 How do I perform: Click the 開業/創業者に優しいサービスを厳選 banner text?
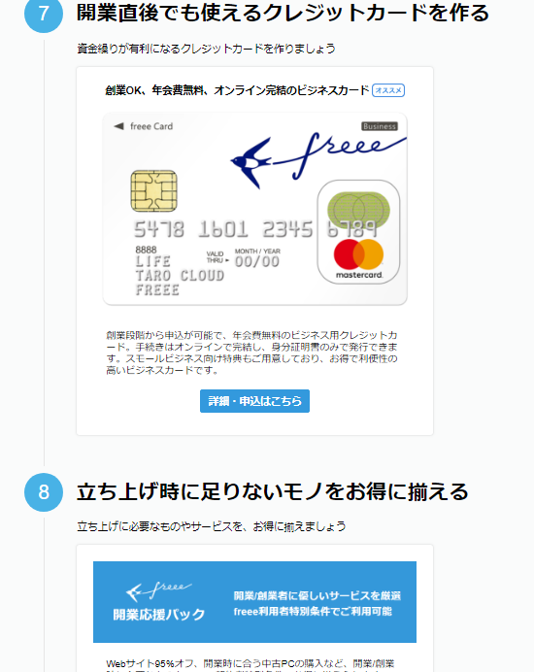(317, 595)
